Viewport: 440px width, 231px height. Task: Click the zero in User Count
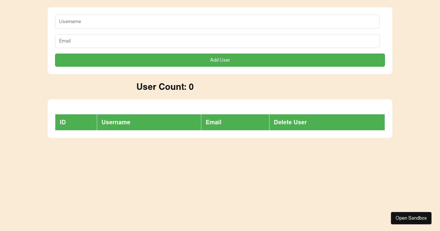191,87
